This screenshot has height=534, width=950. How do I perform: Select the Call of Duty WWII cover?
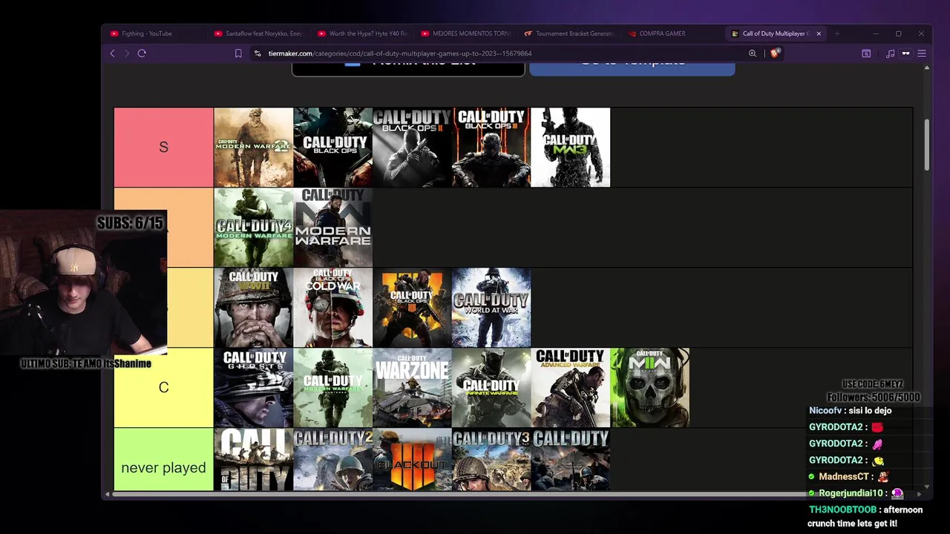(254, 307)
